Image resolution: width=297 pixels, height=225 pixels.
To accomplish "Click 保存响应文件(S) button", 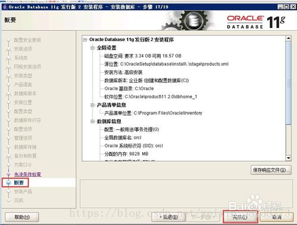I will pyautogui.click(x=271, y=170).
